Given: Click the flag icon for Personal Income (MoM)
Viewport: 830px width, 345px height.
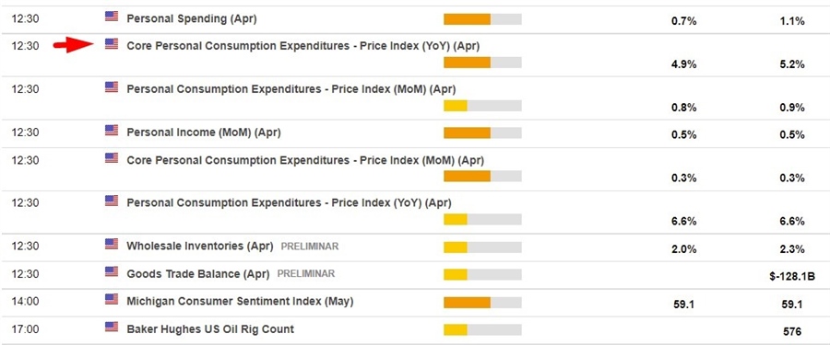Looking at the screenshot, I should tap(112, 131).
